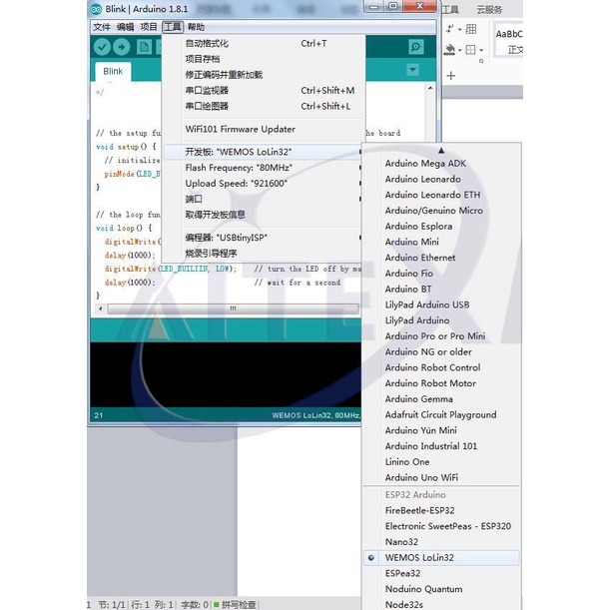This screenshot has height=610, width=610.
Task: Select Adafruit Circuit Playground board
Action: coord(441,414)
